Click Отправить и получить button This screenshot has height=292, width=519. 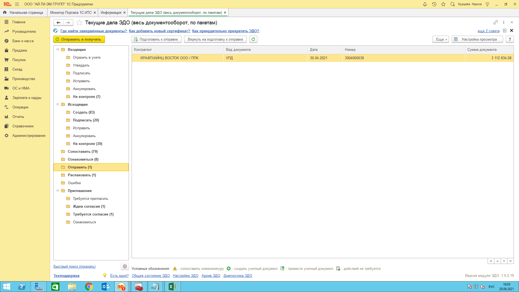pos(79,39)
